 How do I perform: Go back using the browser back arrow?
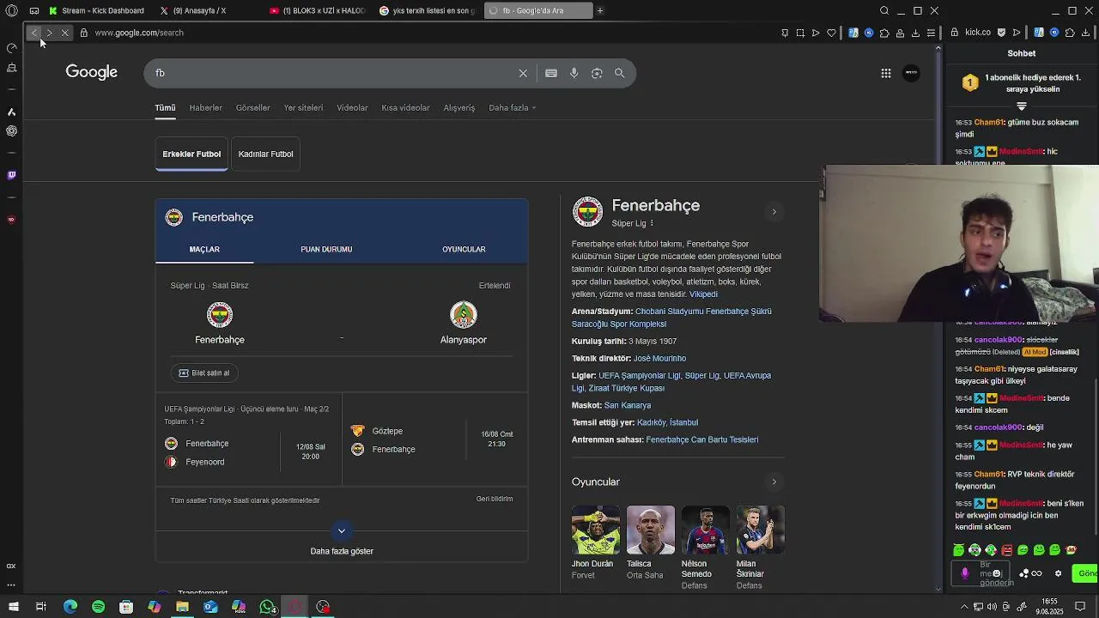pos(33,33)
